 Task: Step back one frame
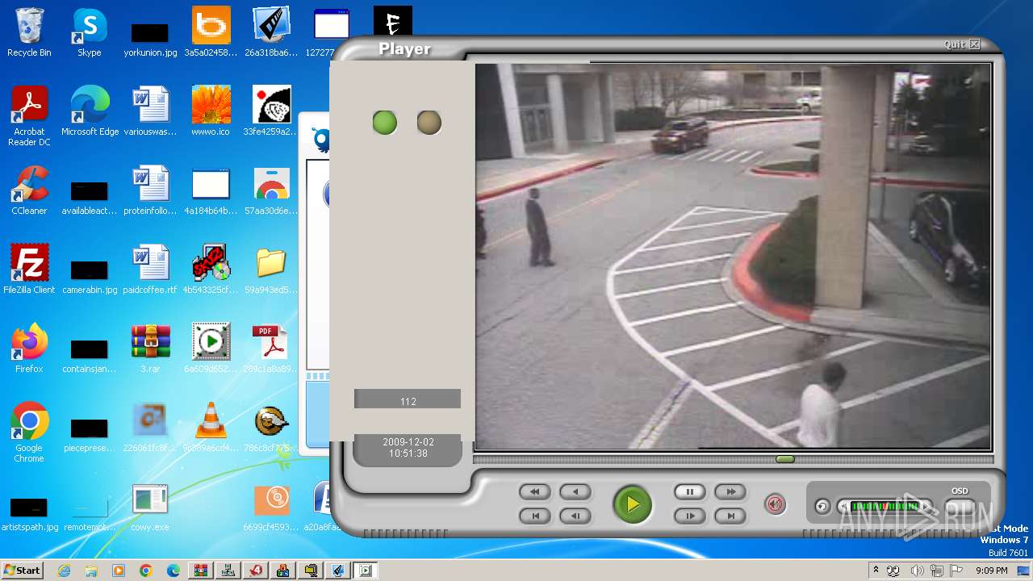pos(575,516)
